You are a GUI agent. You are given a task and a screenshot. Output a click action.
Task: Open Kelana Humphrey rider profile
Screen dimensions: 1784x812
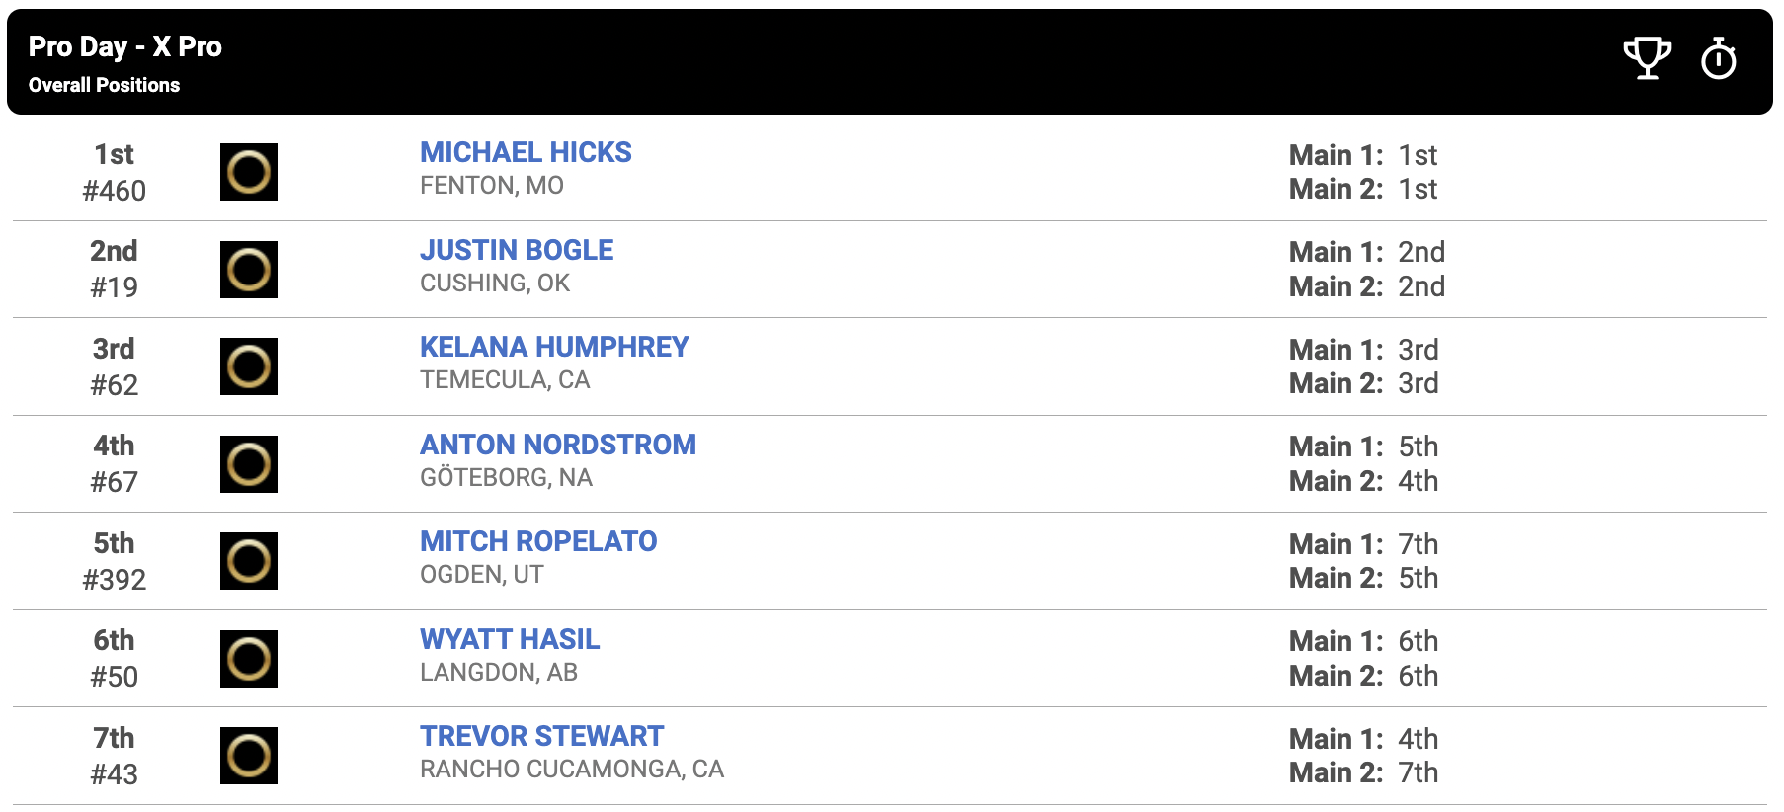click(x=554, y=347)
